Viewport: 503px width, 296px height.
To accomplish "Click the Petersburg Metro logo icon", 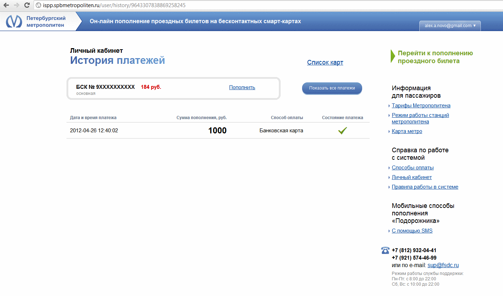I will 14,21.
